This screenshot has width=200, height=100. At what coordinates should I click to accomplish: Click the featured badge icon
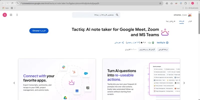click(153, 43)
